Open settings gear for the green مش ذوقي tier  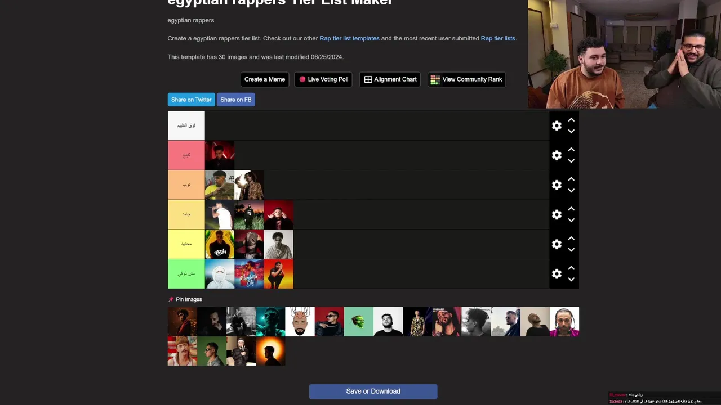tap(557, 274)
